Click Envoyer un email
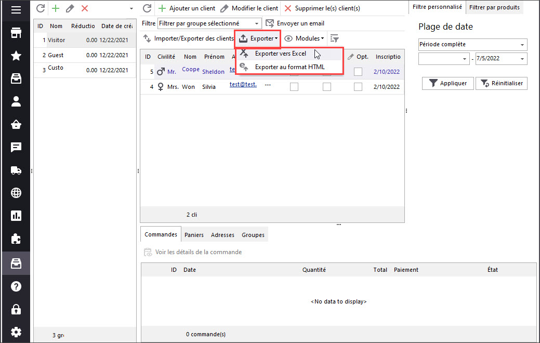The width and height of the screenshot is (540, 343). click(295, 23)
